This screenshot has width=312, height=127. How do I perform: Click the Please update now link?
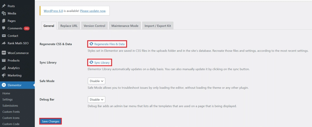pos(93,11)
